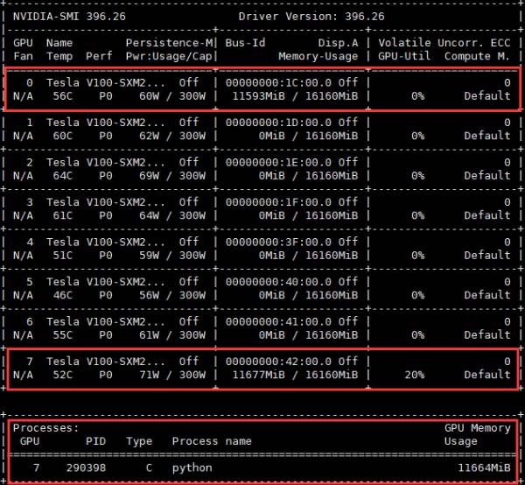Select memory value 11593MiB / 16160MiB
The height and width of the screenshot is (485, 525).
(x=295, y=96)
